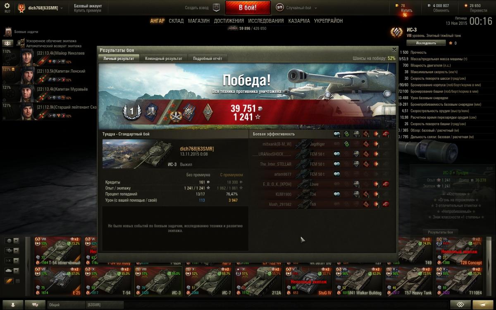
Task: Toggle Автоматический возврат экипажа checkbox
Action: point(23,46)
